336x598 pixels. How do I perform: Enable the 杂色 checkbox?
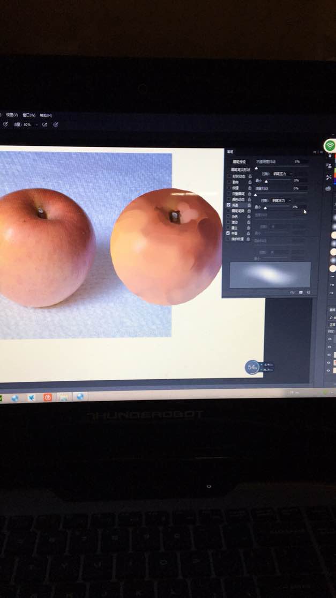[x=229, y=216]
